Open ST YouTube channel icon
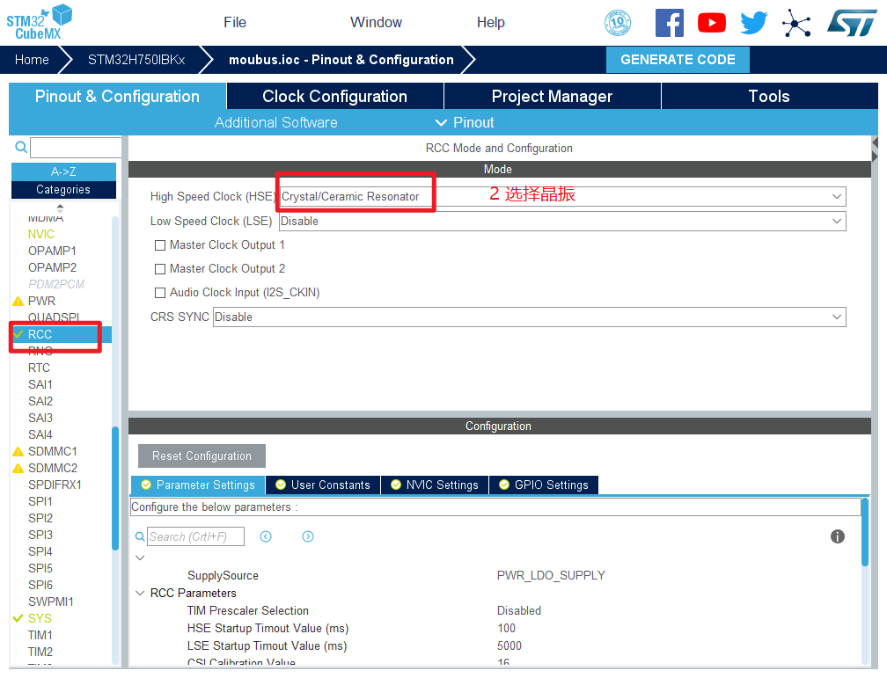Viewport: 887px width, 678px height. tap(711, 23)
